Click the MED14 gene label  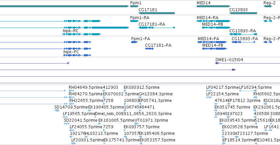pos(204,3)
